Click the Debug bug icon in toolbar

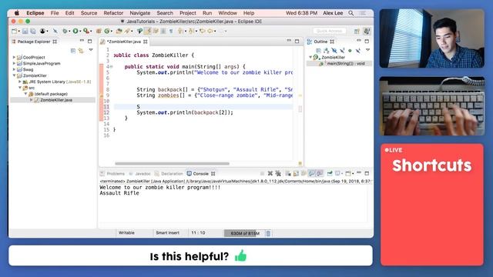65,31
